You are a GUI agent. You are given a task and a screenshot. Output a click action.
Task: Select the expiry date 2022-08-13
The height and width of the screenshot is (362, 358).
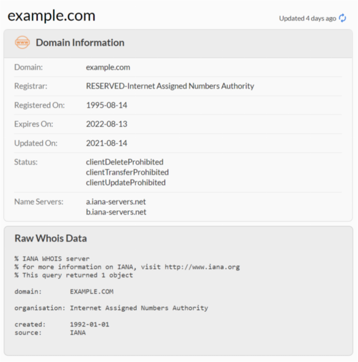106,124
